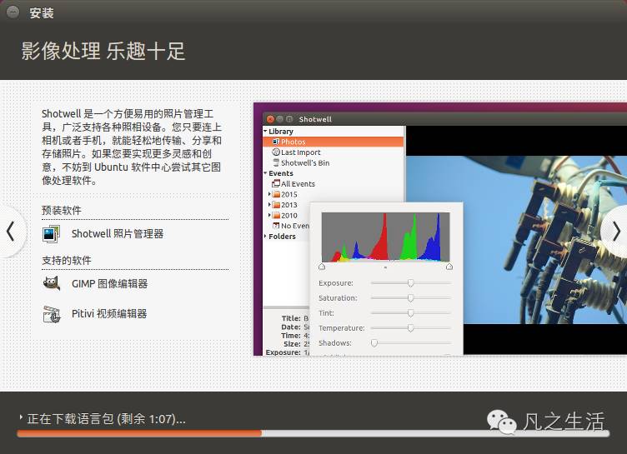The image size is (627, 454).
Task: Select the No Event entry
Action: click(295, 226)
